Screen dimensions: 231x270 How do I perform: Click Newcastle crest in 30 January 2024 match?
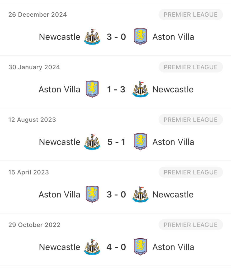pyautogui.click(x=140, y=89)
